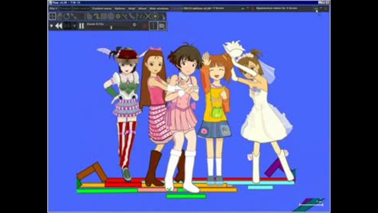
Task: Click the scale ruler in bottom right corner
Action: pos(311,205)
